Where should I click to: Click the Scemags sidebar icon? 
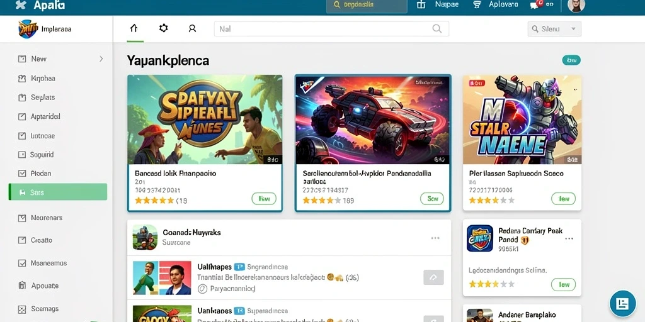point(22,309)
